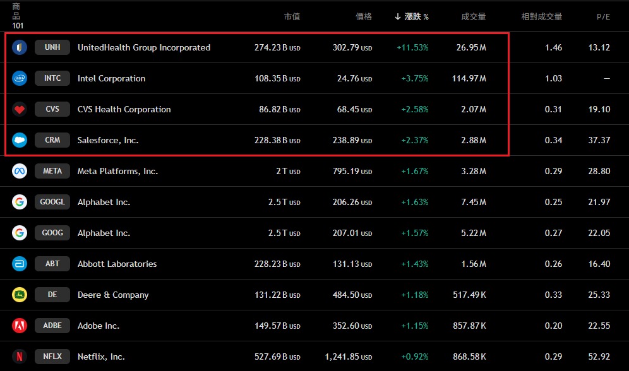Sort by the P/E column header
This screenshot has height=371, width=629.
click(603, 17)
